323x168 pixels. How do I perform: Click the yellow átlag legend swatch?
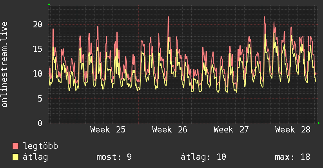tap(15, 157)
